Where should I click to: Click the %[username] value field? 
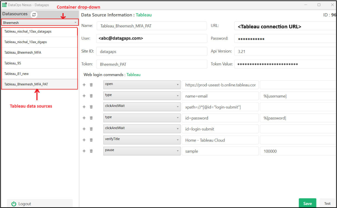point(298,96)
